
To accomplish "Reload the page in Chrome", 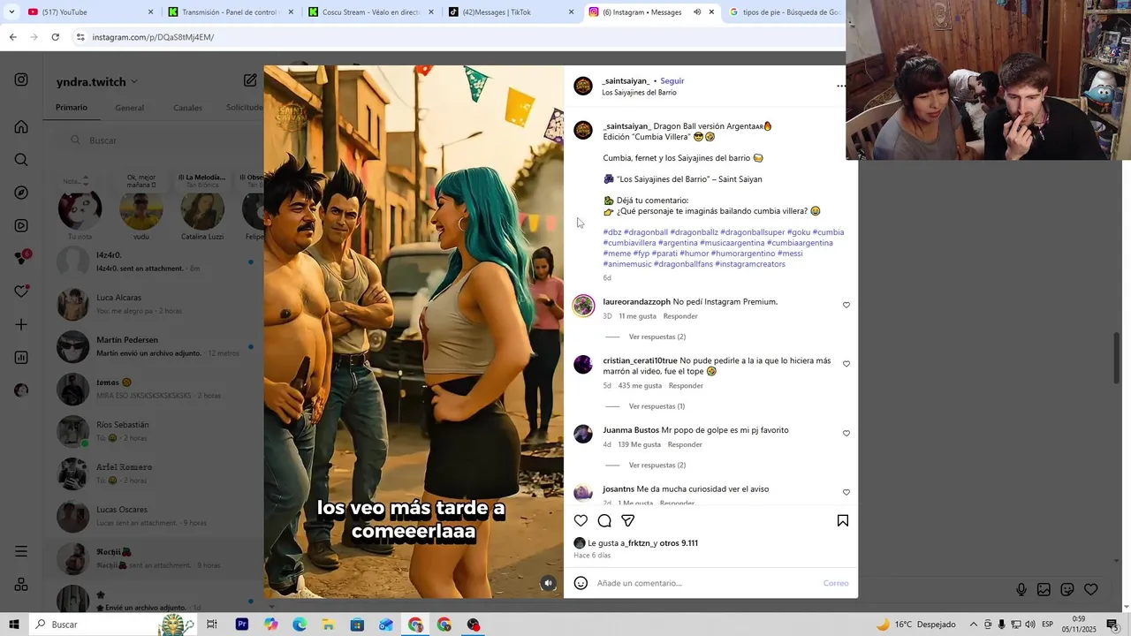I will pos(56,37).
